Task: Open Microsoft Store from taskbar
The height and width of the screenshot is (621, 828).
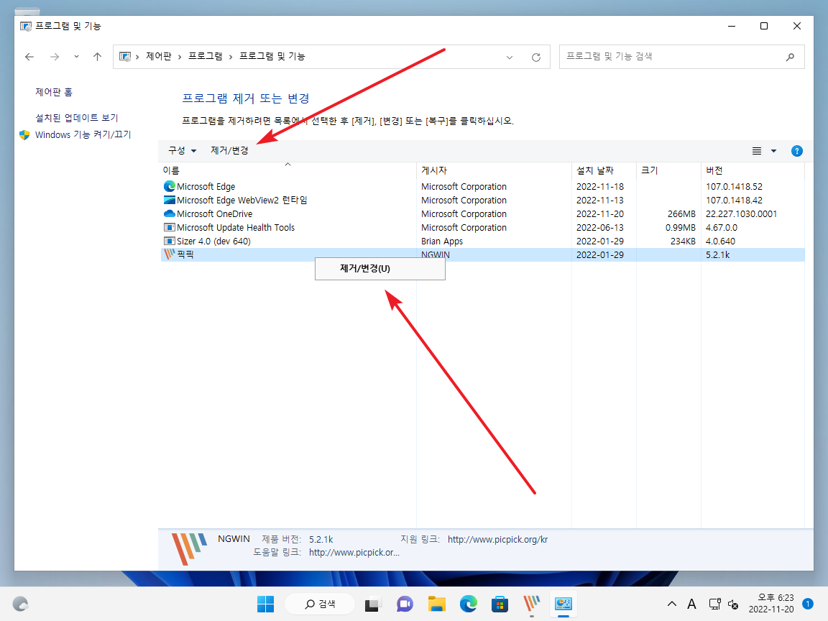Action: point(500,604)
